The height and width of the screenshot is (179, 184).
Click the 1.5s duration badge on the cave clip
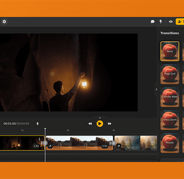tap(36, 146)
